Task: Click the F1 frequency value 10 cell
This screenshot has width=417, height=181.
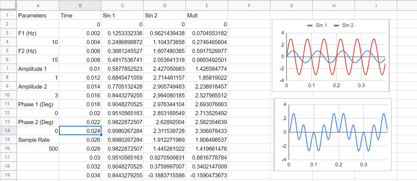Action: pyautogui.click(x=38, y=42)
